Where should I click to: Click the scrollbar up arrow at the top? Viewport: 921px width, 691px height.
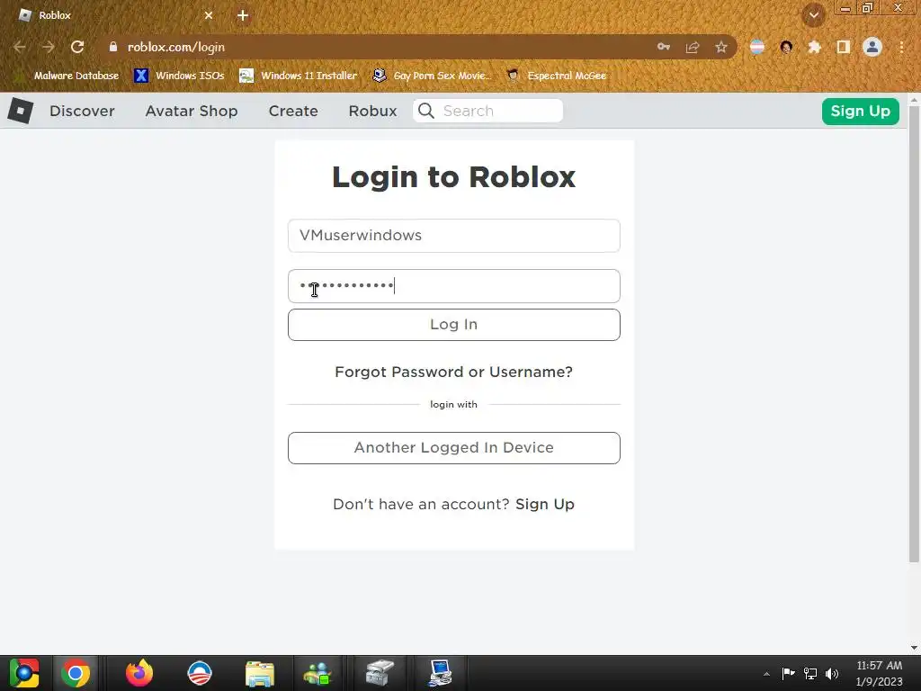(x=914, y=100)
